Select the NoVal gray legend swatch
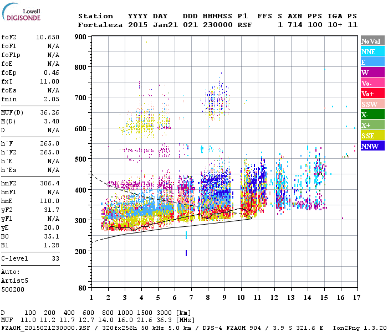Screen dimensions: 388x332 [x=372, y=41]
